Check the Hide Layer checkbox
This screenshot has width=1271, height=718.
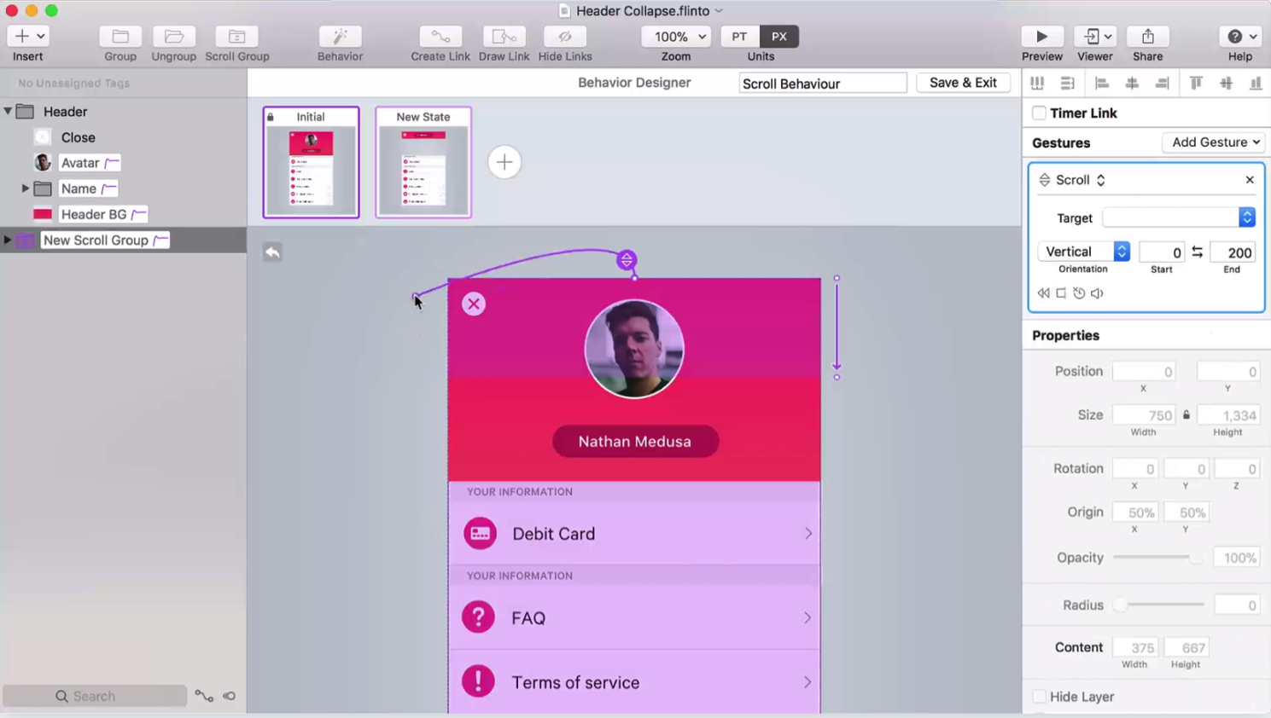(x=1039, y=697)
